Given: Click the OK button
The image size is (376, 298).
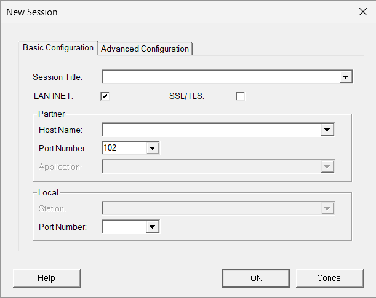Looking at the screenshot, I should [x=256, y=278].
